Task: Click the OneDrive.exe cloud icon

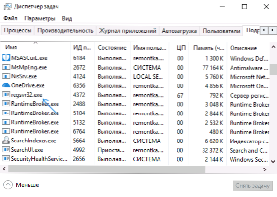Action: tap(6, 85)
